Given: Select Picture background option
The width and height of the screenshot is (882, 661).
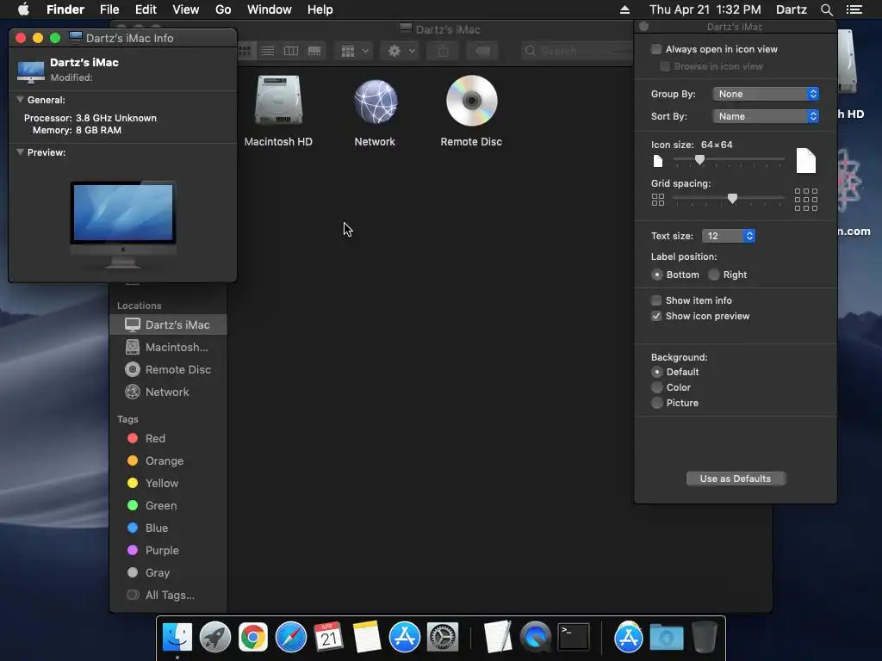Looking at the screenshot, I should (x=656, y=403).
